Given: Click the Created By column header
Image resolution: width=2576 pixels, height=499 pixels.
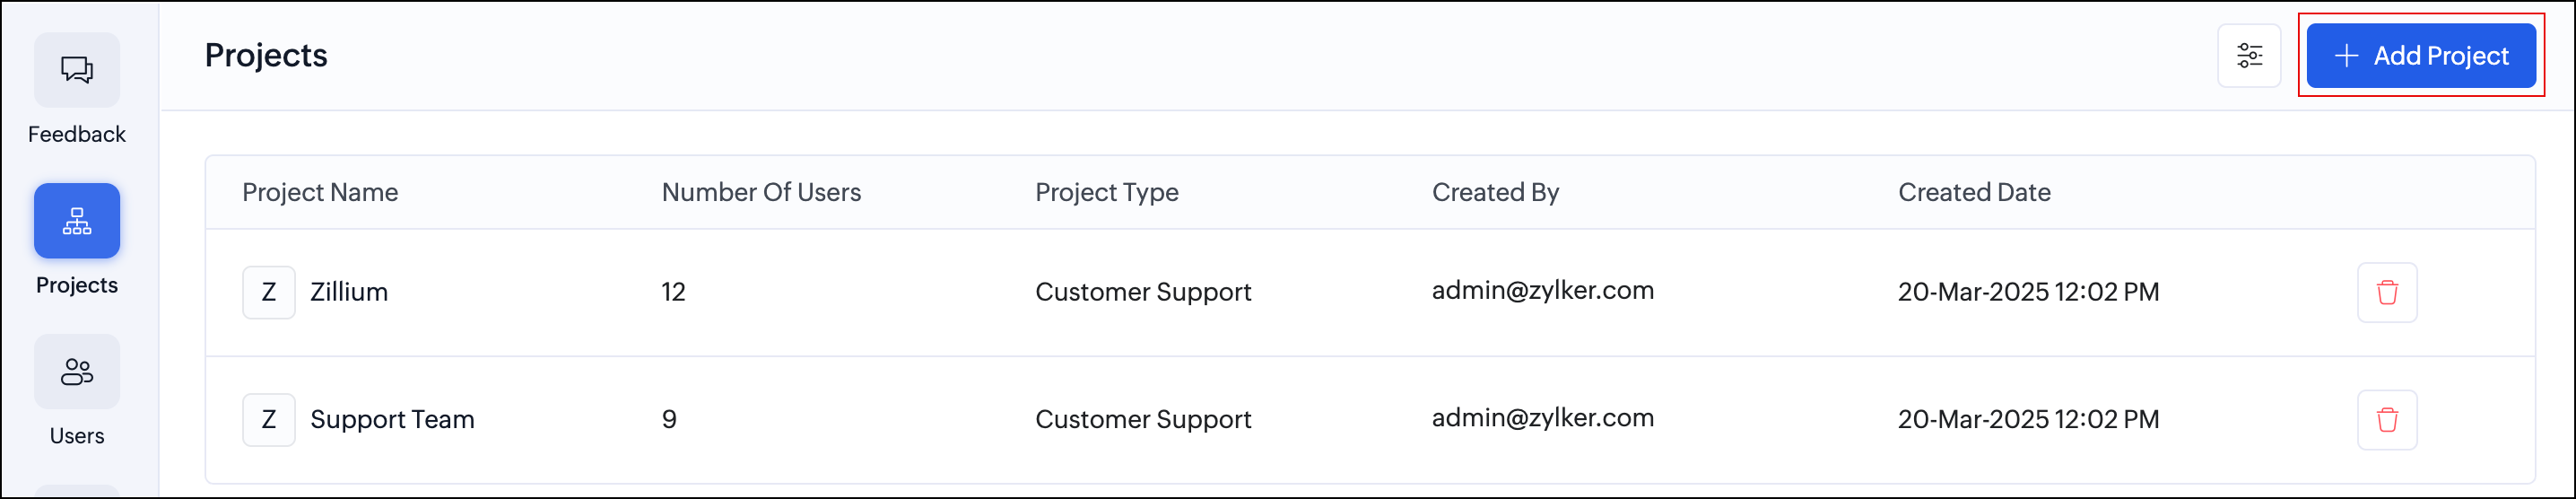Looking at the screenshot, I should coord(1495,192).
